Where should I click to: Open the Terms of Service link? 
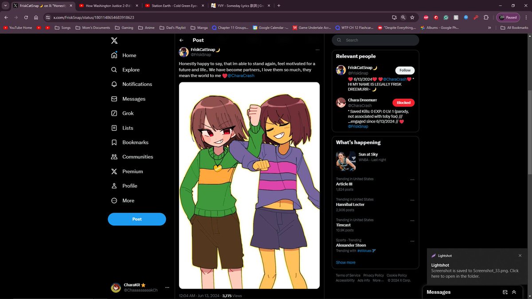(x=348, y=276)
